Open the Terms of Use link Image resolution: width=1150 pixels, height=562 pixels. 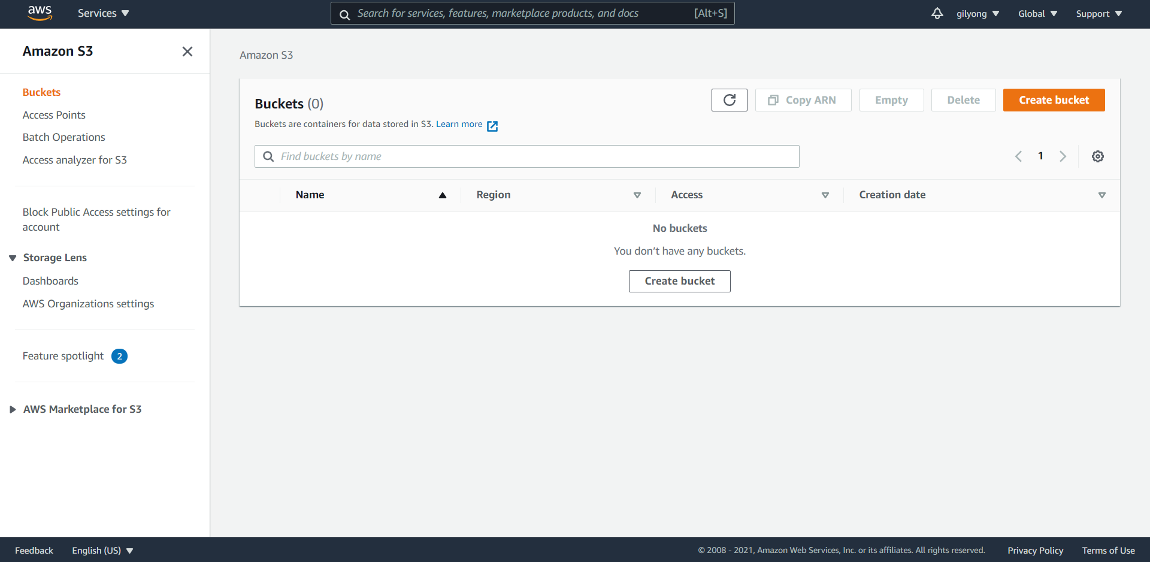pos(1108,551)
